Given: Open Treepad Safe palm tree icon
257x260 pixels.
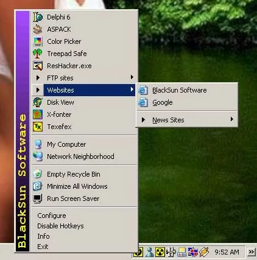Looking at the screenshot, I should [38, 54].
